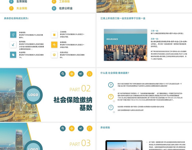Image resolution: width=192 pixels, height=150 pixels.
Task: Click the 养老保险 slide heading at bottom right
Action: (x=105, y=127)
